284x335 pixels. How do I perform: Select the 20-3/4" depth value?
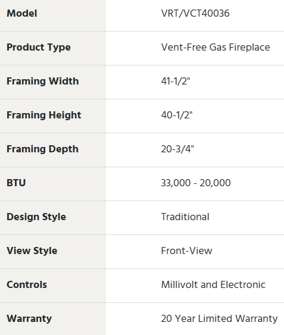[x=177, y=149]
